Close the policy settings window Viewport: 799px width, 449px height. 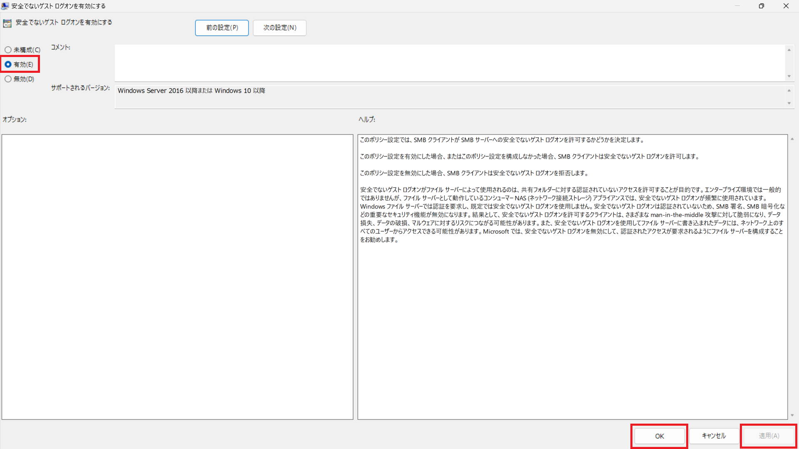tap(786, 6)
